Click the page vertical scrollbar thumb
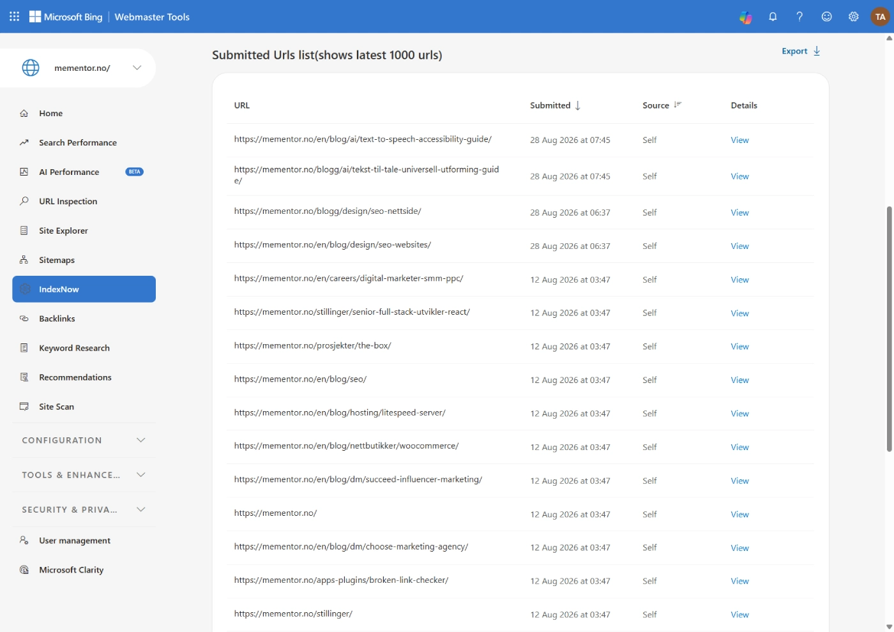This screenshot has width=894, height=632. 889,329
